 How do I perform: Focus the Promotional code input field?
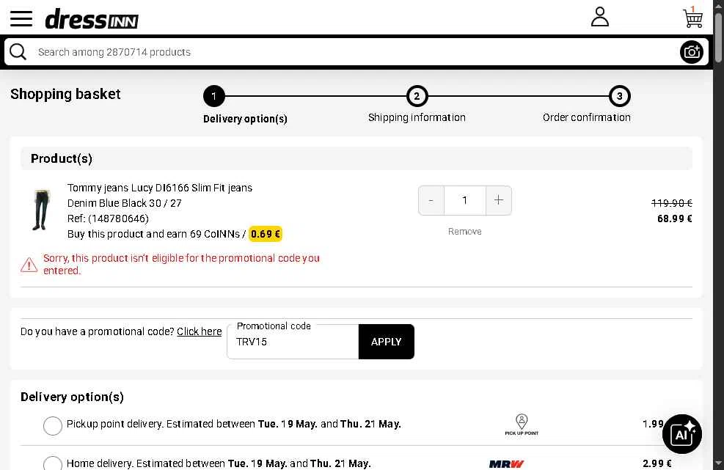(x=293, y=342)
